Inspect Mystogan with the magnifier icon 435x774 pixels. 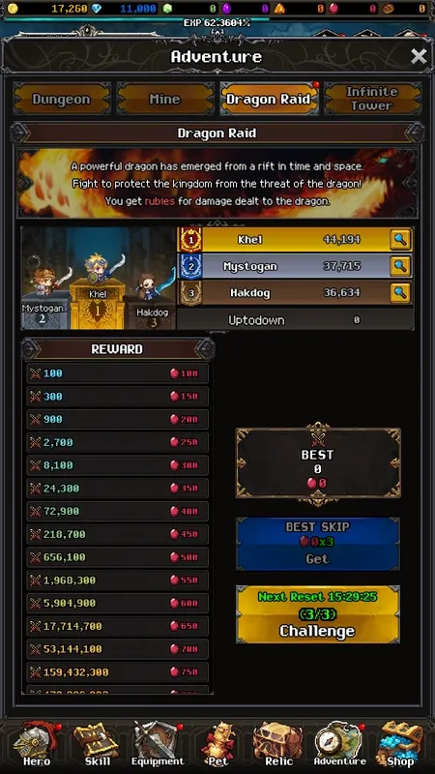[400, 267]
